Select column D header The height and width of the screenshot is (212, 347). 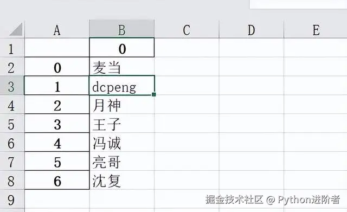251,30
